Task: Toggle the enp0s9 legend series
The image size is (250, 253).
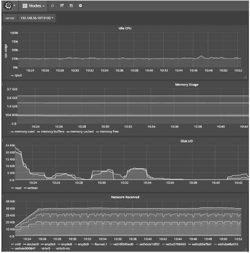Action: point(81,244)
